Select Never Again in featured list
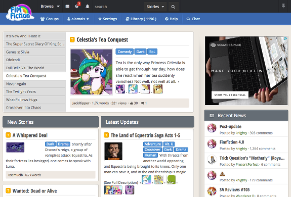This screenshot has width=291, height=197. tap(34, 84)
